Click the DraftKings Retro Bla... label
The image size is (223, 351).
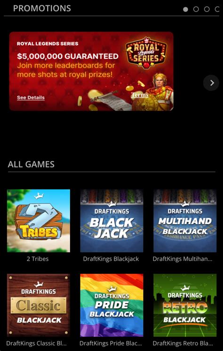tap(183, 343)
